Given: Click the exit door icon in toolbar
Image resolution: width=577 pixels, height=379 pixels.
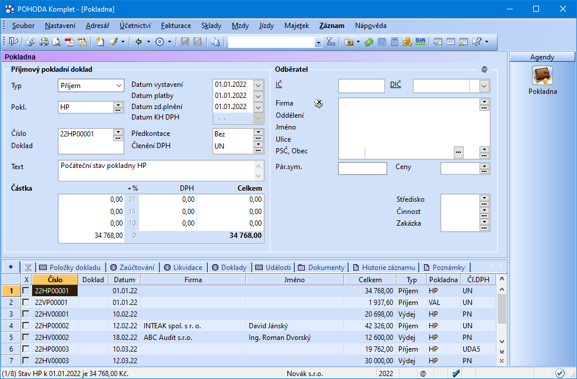Looking at the screenshot, I should (x=13, y=42).
